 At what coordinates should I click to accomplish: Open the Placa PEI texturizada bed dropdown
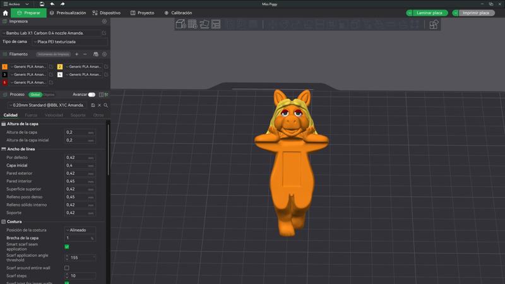pos(69,42)
